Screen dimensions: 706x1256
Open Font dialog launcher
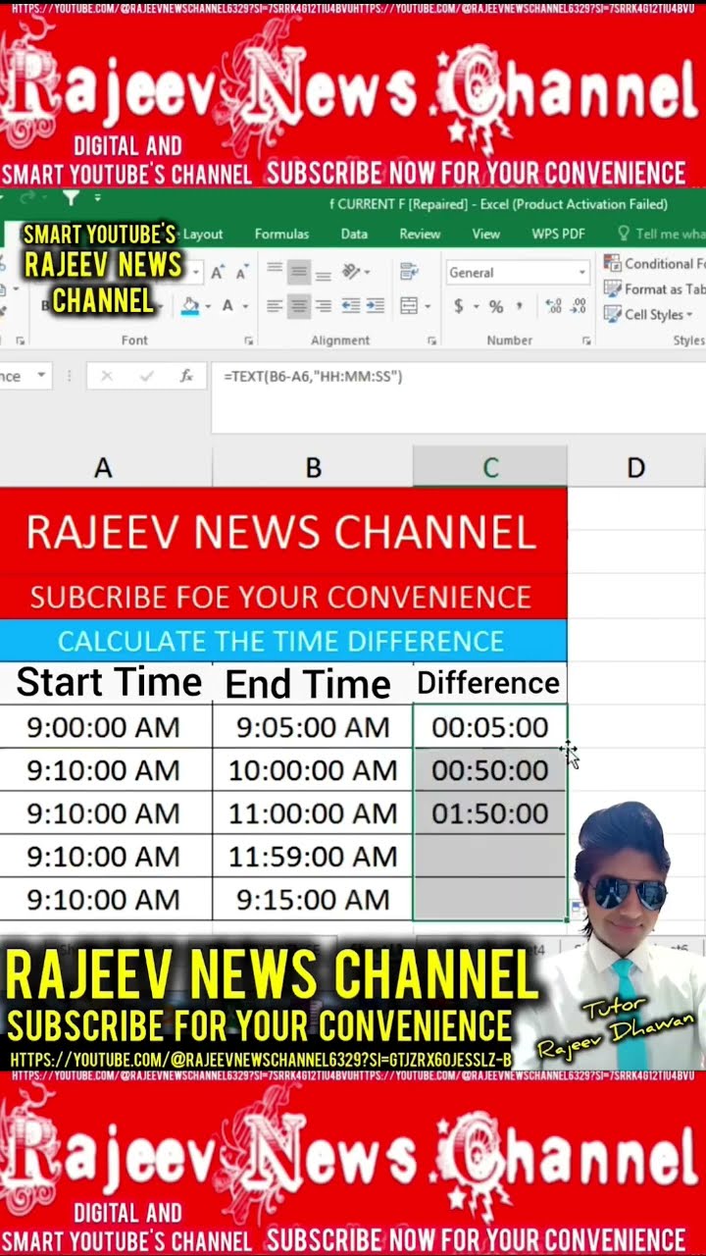pyautogui.click(x=248, y=340)
